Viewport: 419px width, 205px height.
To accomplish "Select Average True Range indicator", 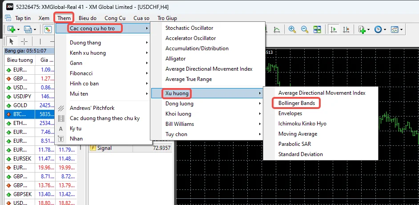I will click(x=208, y=79).
